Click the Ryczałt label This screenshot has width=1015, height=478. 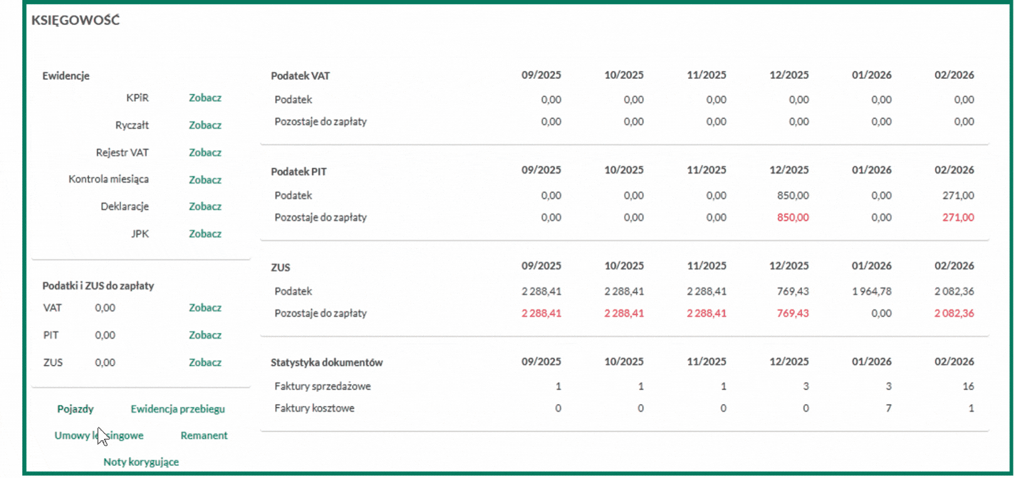[132, 125]
